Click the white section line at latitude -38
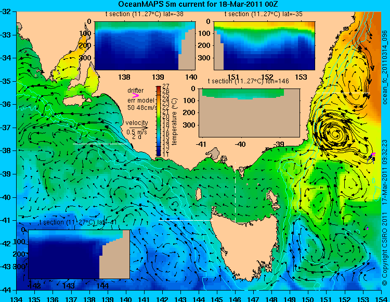The width and height of the screenshot is (390, 302). point(100,144)
